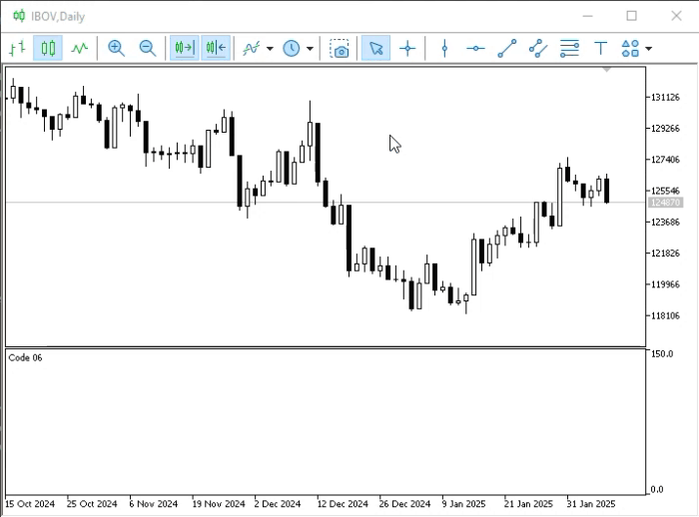Image resolution: width=699 pixels, height=517 pixels.
Task: Click the 9 Jan 2025 date label
Action: pos(463,504)
